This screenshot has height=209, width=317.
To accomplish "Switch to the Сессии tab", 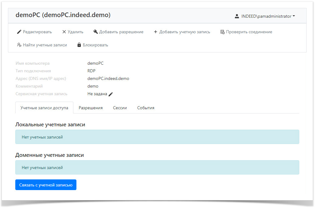I will coord(120,108).
